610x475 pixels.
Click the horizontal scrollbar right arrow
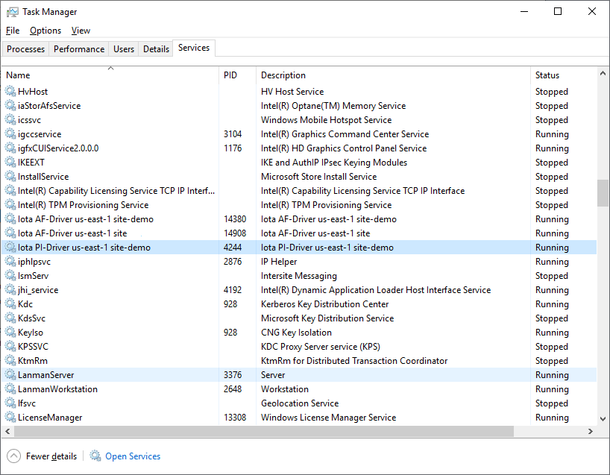pyautogui.click(x=591, y=431)
